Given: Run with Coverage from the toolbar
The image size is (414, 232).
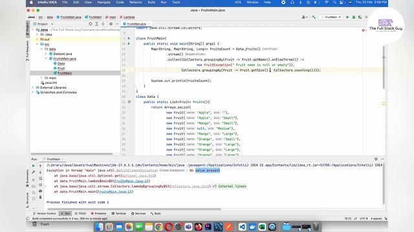Looking at the screenshot, I should point(360,17).
